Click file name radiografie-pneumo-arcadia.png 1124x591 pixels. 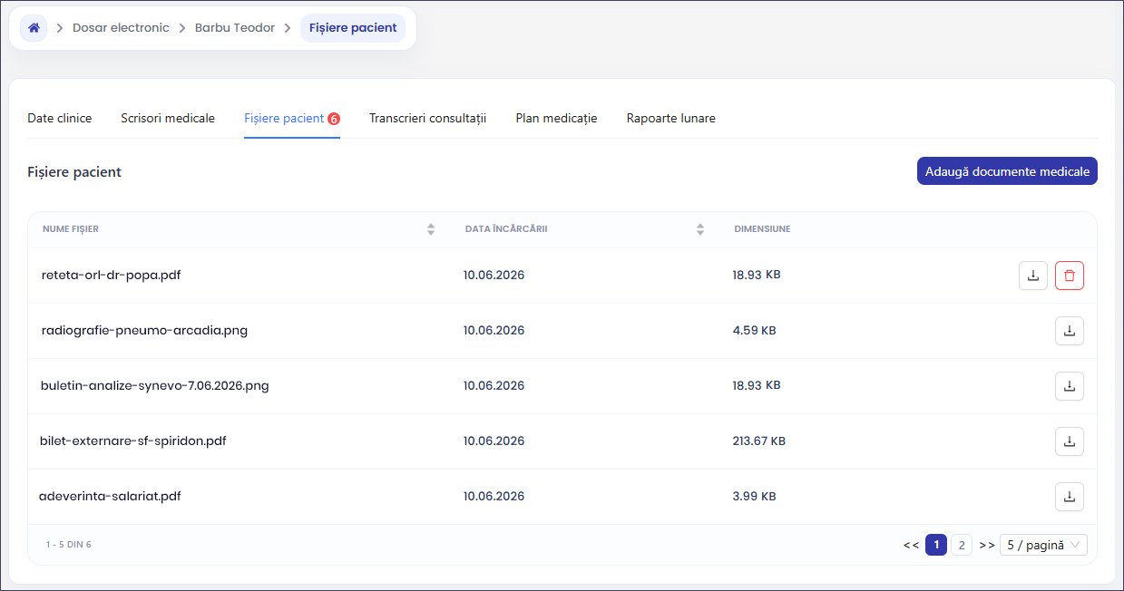[144, 330]
